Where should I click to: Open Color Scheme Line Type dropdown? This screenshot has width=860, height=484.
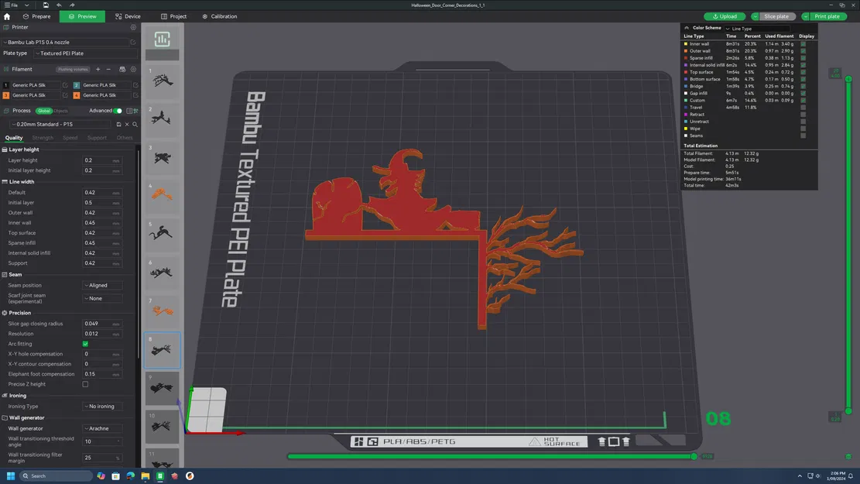[x=757, y=29]
